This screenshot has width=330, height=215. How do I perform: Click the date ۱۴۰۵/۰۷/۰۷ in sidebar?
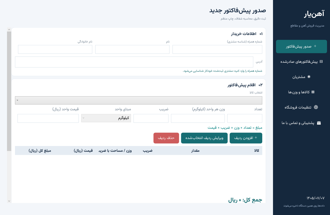[315, 198]
